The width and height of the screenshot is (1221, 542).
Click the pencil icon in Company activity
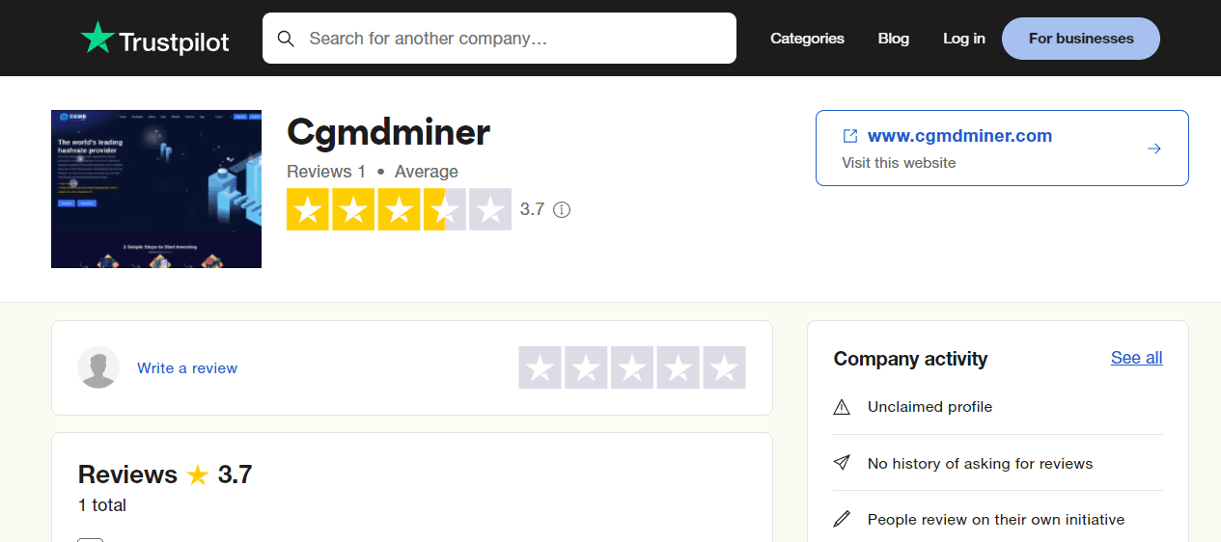pyautogui.click(x=842, y=519)
